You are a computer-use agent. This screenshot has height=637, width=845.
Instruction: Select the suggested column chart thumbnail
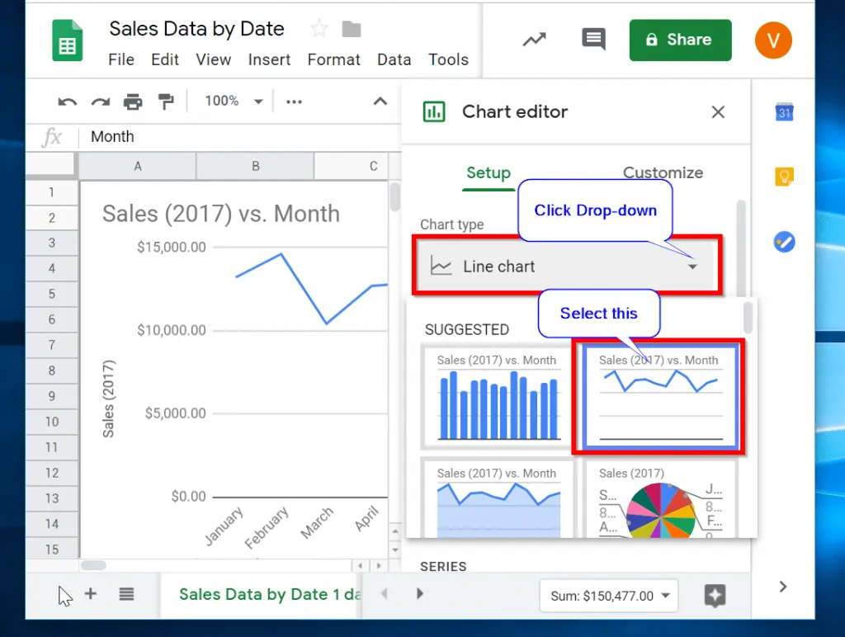[x=497, y=397]
